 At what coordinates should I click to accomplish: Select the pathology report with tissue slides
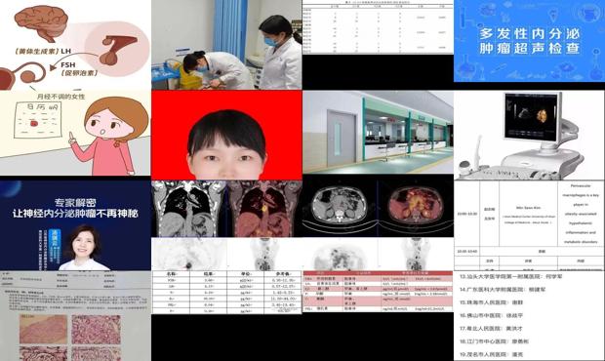pos(75,315)
